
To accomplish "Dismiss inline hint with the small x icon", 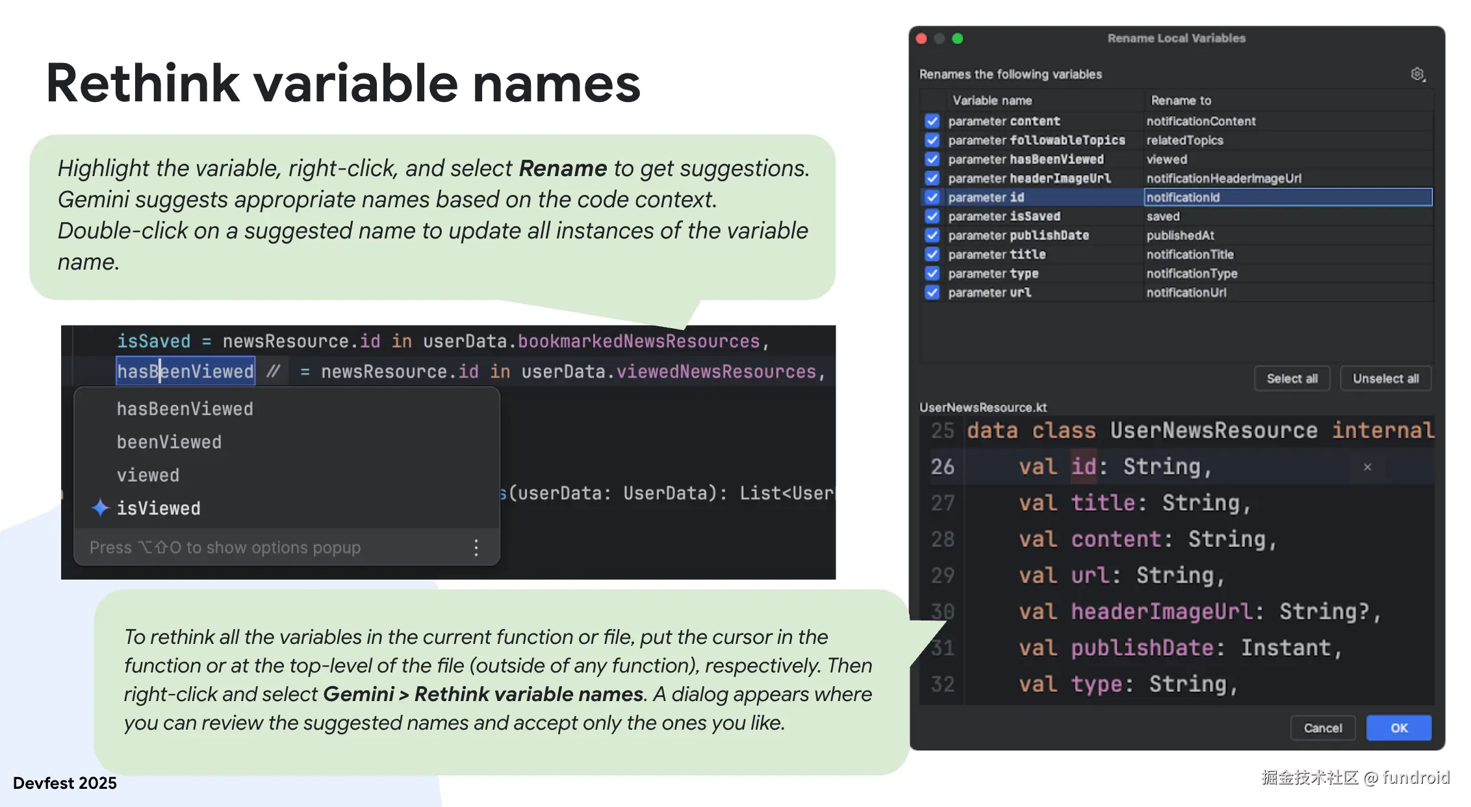I will pos(1367,467).
